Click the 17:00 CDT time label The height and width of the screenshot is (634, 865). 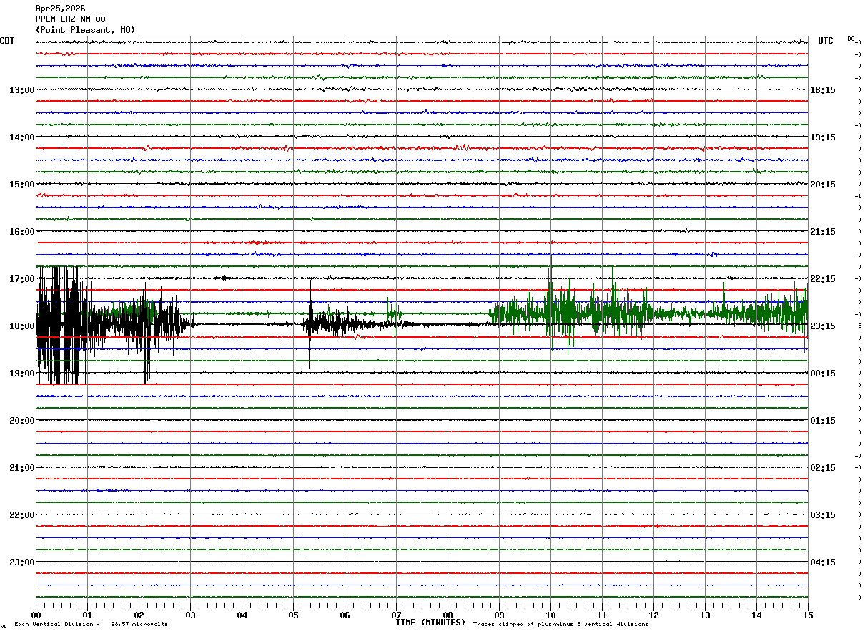click(21, 279)
